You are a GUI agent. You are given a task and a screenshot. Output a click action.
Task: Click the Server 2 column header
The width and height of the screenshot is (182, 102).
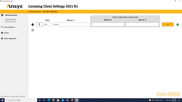pos(108,20)
